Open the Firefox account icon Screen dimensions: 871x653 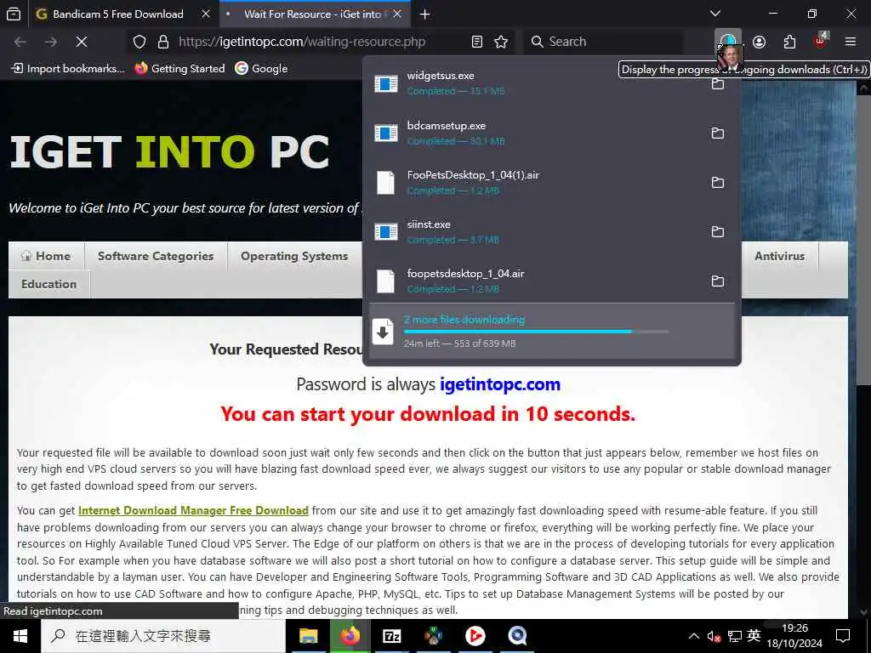tap(759, 42)
